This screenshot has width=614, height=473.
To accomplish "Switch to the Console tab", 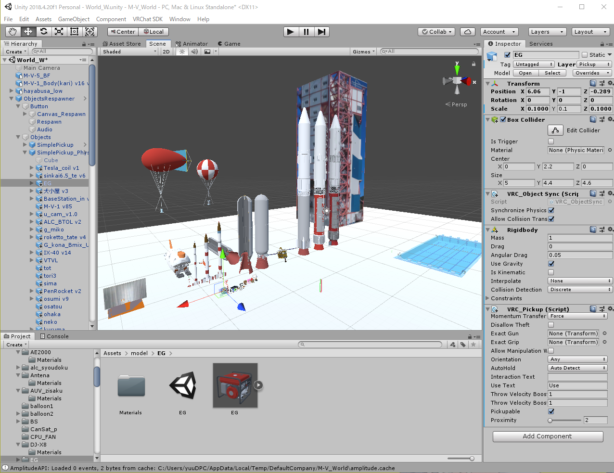I will click(54, 336).
